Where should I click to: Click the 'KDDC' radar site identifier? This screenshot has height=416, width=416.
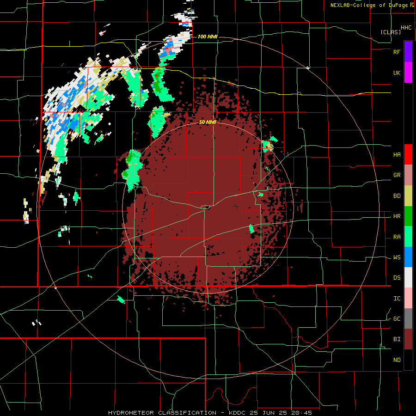tap(237, 413)
